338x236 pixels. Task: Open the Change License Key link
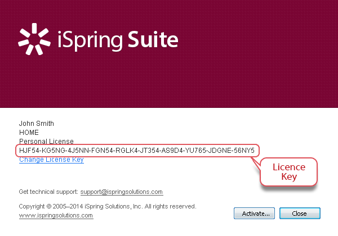(x=51, y=160)
